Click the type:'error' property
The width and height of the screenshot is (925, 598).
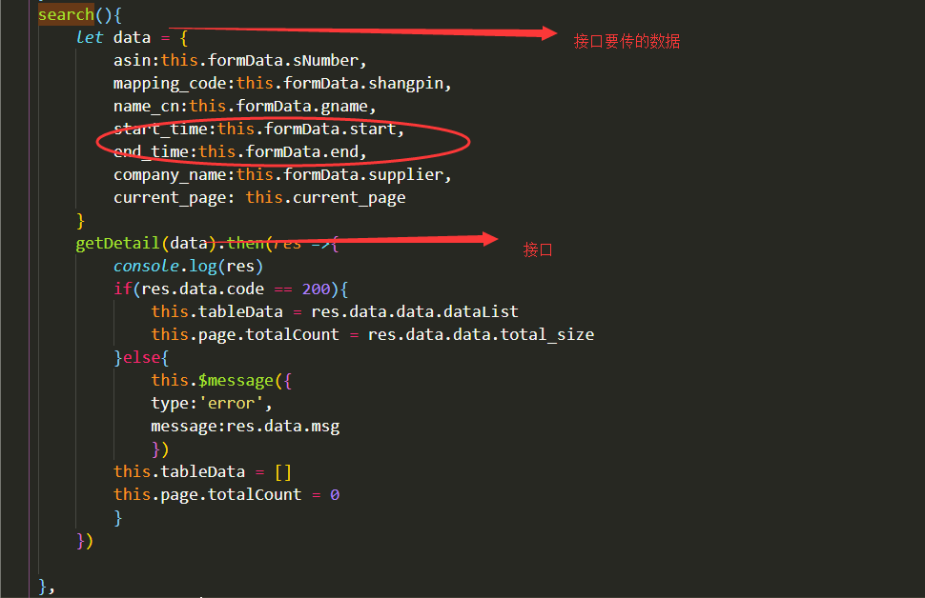click(x=212, y=404)
